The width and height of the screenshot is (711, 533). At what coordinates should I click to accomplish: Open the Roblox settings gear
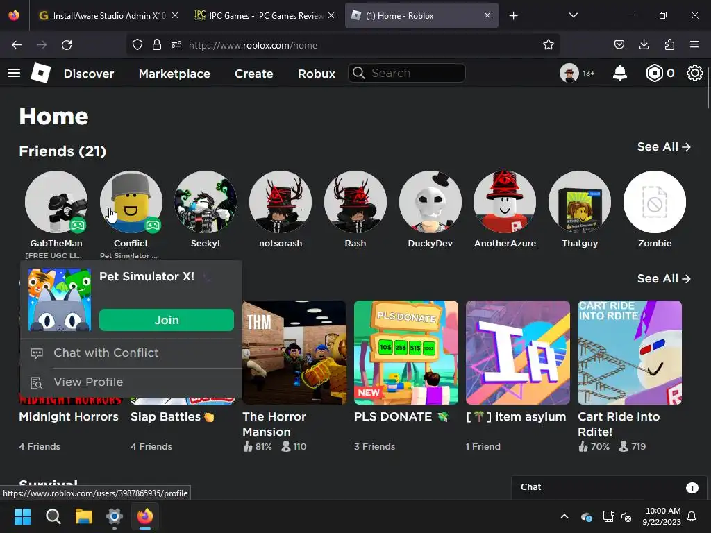694,73
